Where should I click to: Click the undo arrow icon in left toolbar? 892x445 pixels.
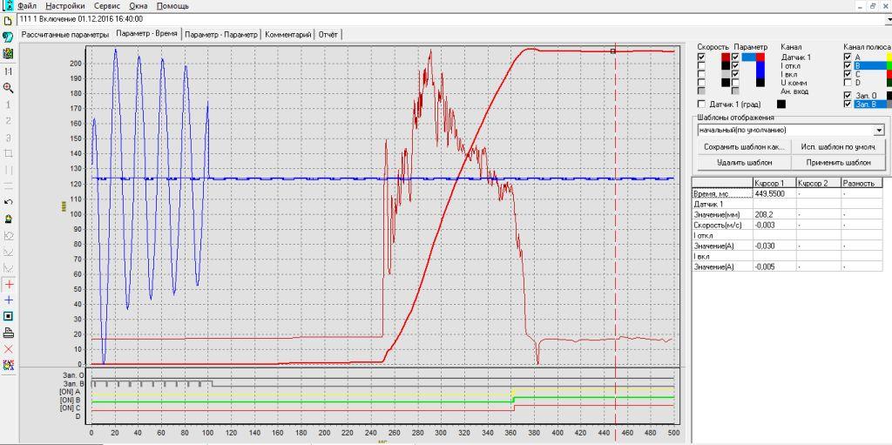(x=9, y=201)
